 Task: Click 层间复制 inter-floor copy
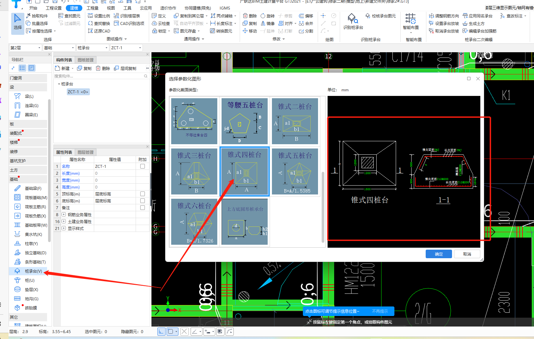125,68
